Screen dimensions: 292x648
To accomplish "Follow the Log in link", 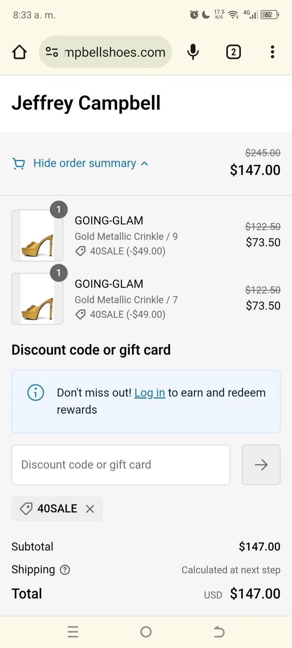I will [x=150, y=393].
